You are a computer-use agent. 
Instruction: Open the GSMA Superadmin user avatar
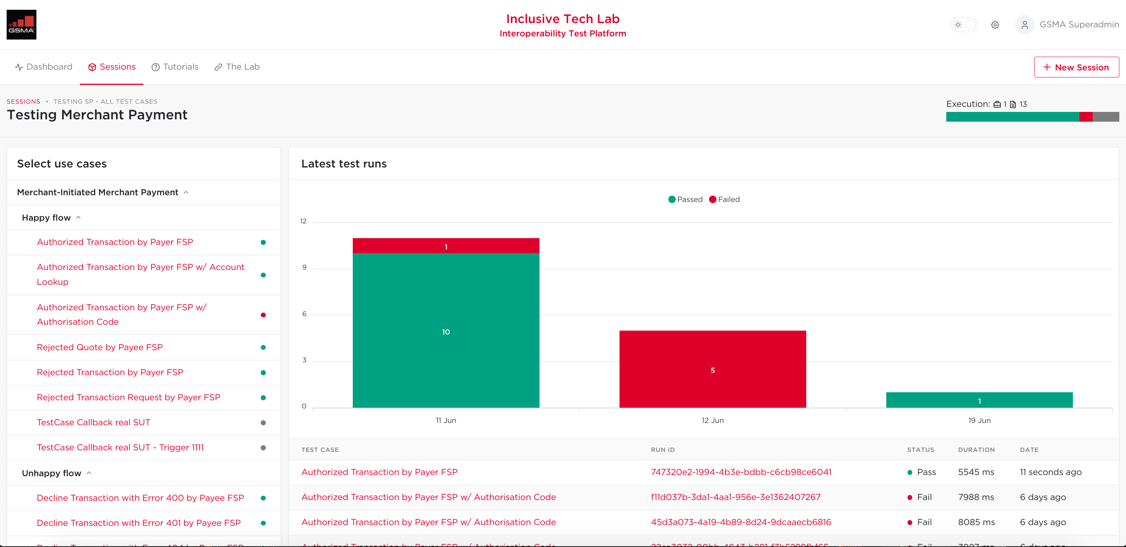click(1024, 25)
